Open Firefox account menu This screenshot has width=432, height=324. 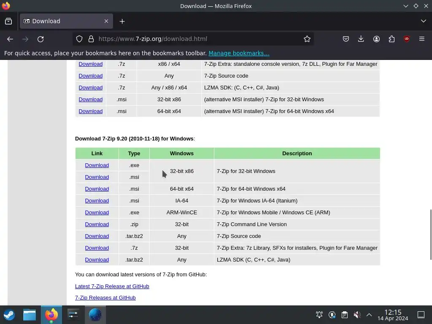[376, 39]
